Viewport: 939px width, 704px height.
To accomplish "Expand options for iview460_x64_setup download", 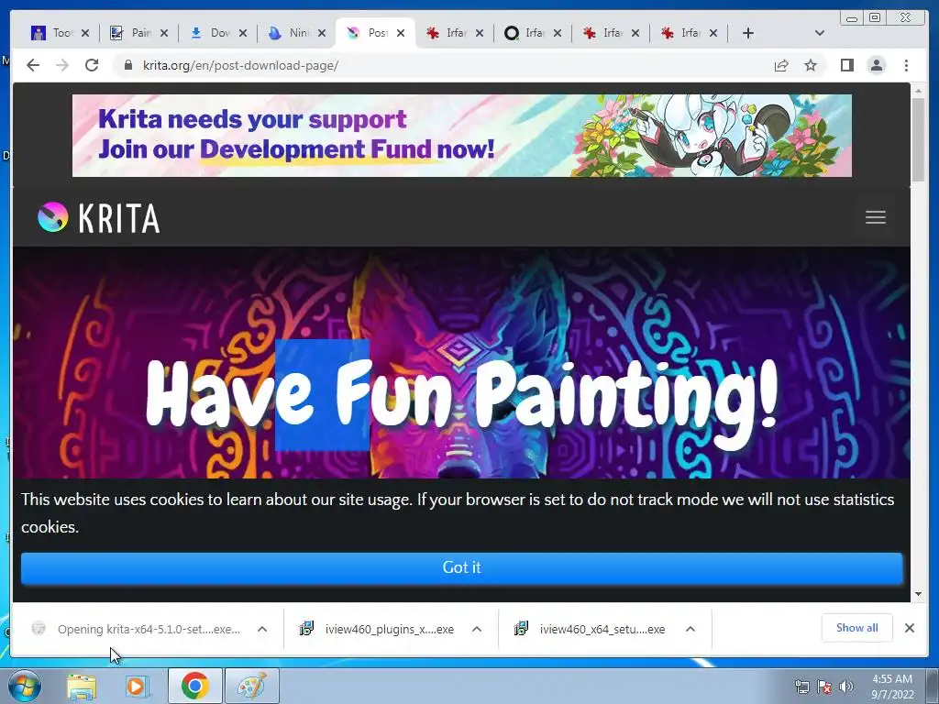I will 690,629.
